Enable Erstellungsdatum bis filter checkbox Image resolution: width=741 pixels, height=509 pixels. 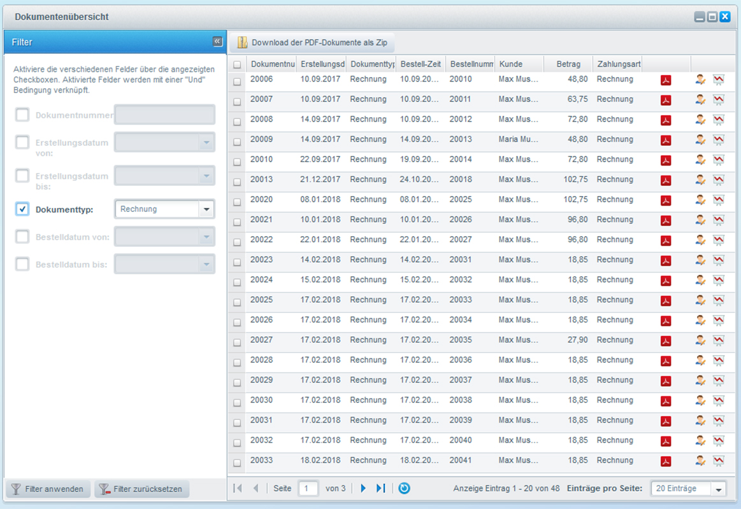(22, 176)
